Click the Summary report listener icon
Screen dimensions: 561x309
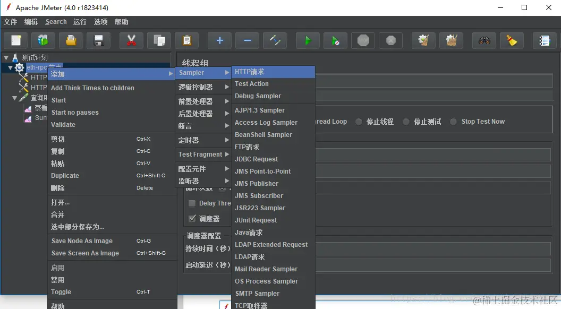point(28,118)
